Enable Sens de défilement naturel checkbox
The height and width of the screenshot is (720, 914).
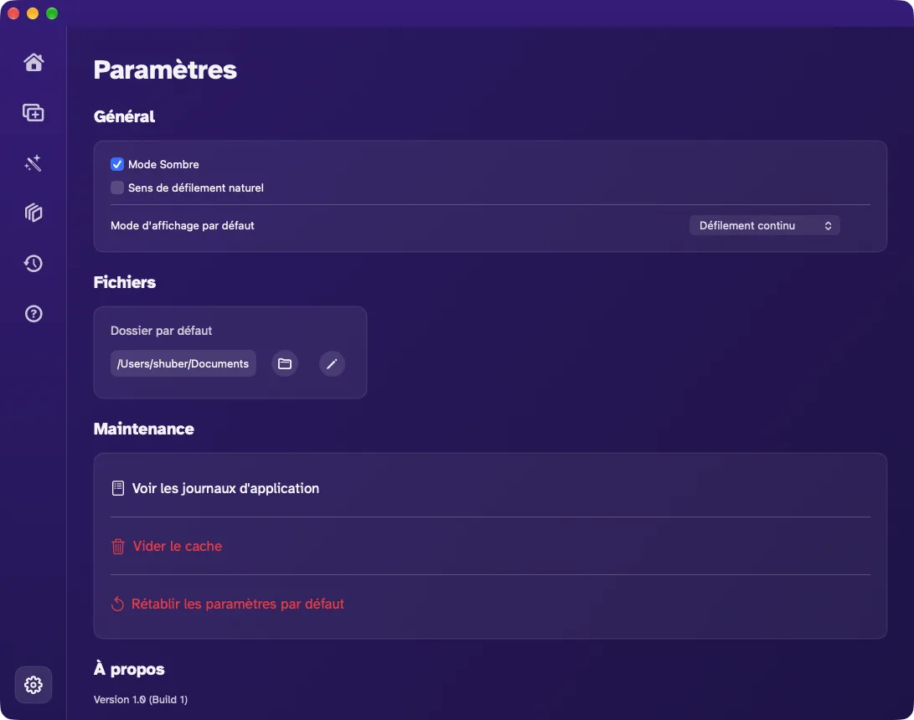pos(117,188)
